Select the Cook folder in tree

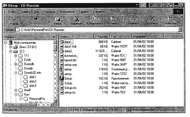(27, 60)
